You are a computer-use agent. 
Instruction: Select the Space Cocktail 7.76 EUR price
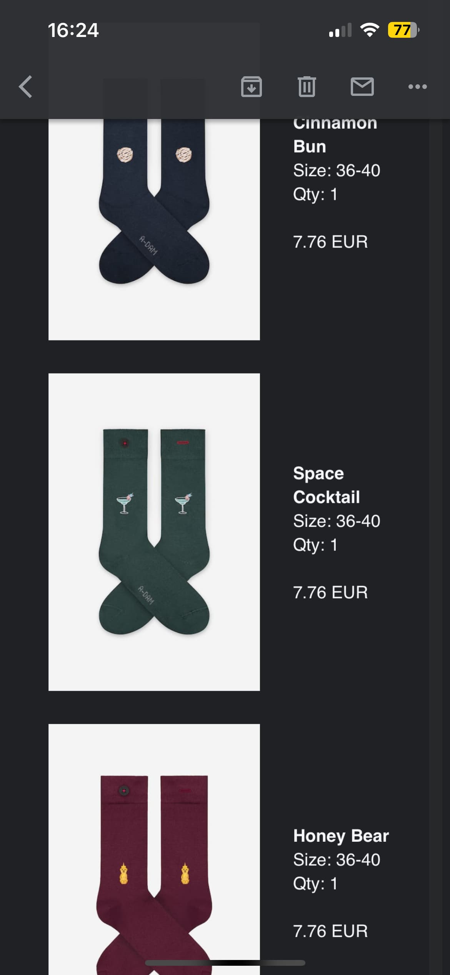pos(330,592)
